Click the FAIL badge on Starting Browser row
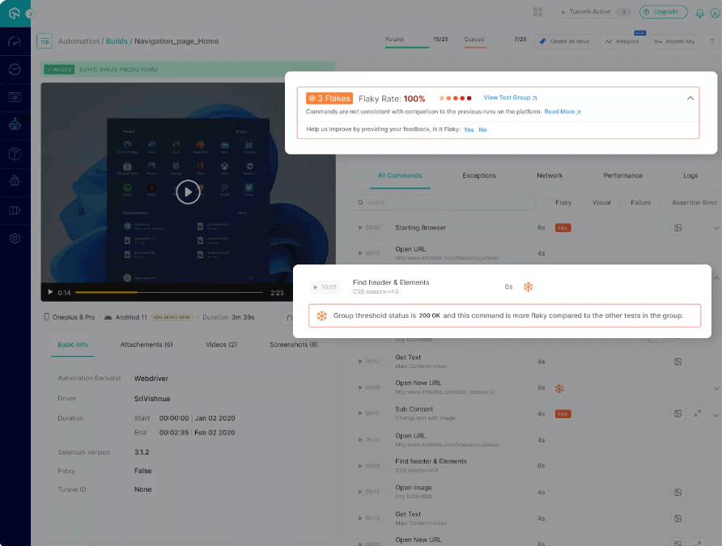Screen dimensions: 722x546 (563, 228)
